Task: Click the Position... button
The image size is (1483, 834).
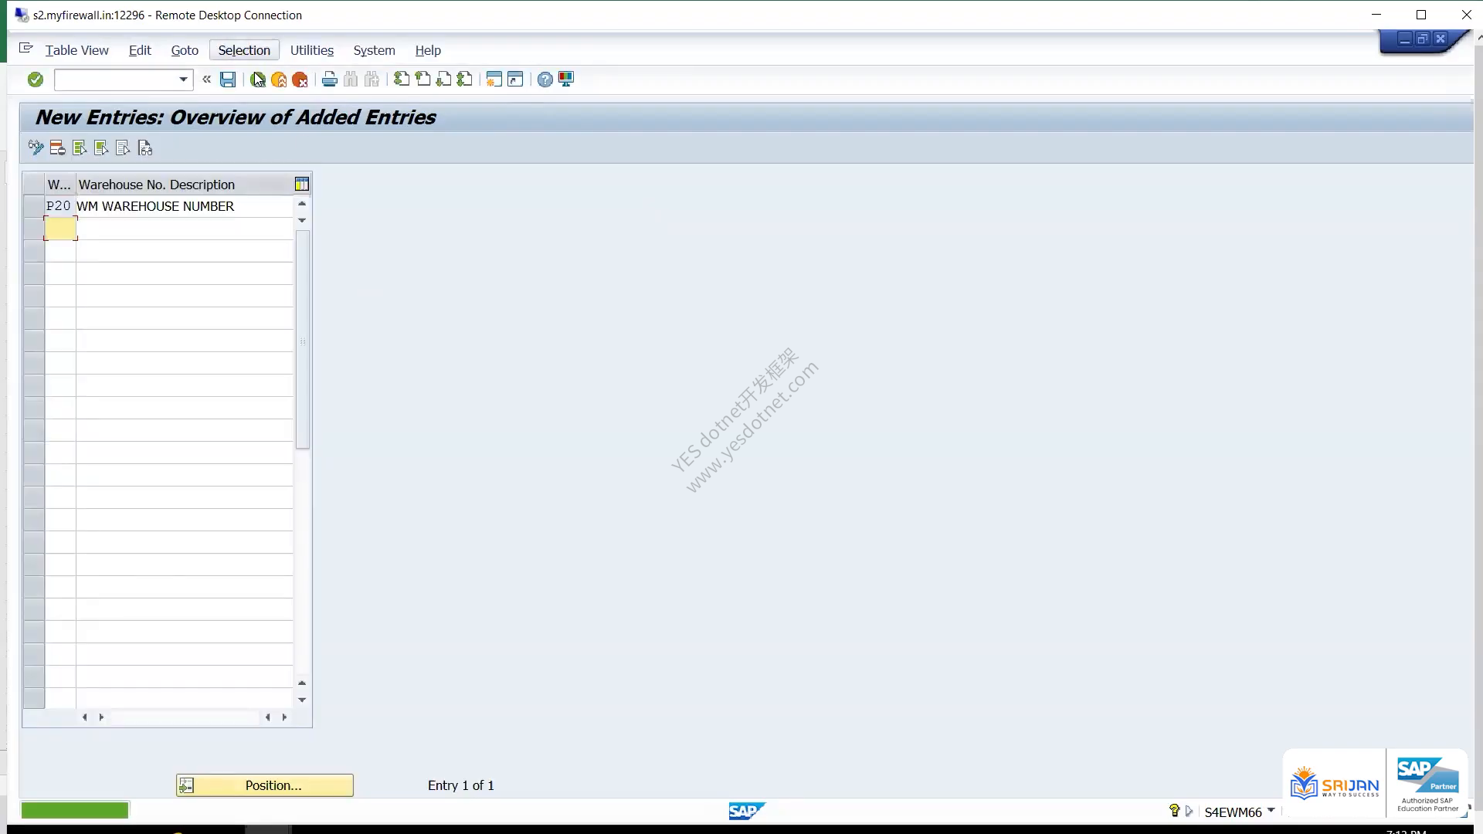Action: [265, 785]
